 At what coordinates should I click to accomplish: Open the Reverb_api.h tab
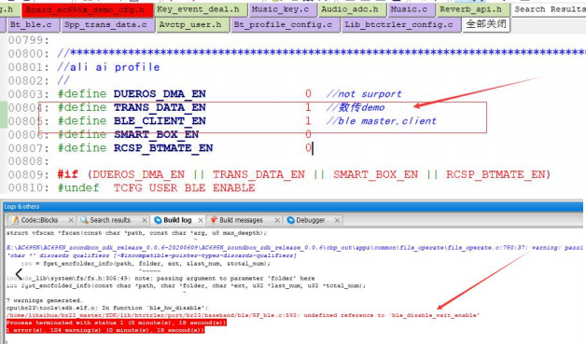473,9
